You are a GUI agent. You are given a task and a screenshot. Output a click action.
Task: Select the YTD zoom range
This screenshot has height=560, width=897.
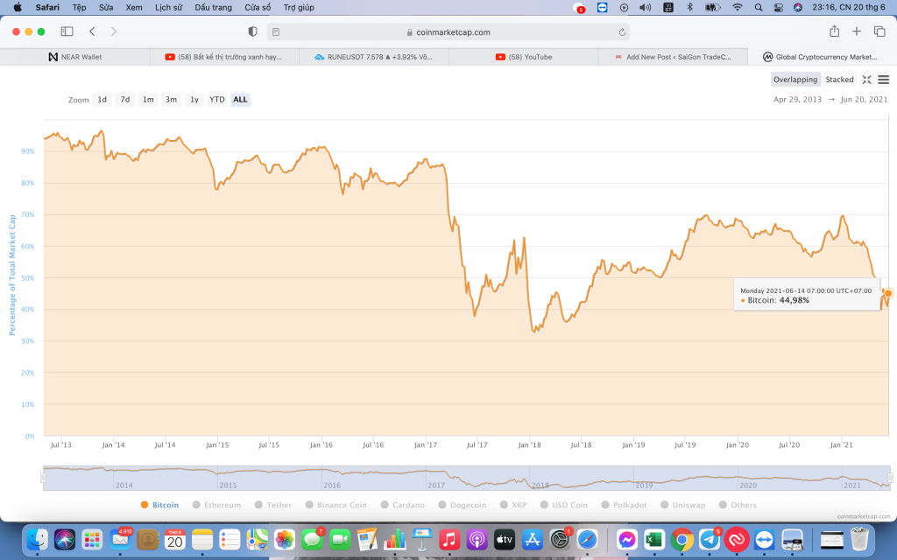(x=216, y=100)
